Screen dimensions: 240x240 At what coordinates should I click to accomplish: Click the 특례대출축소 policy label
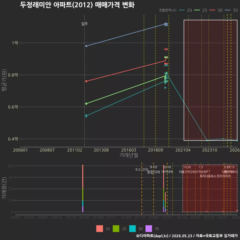point(208,176)
